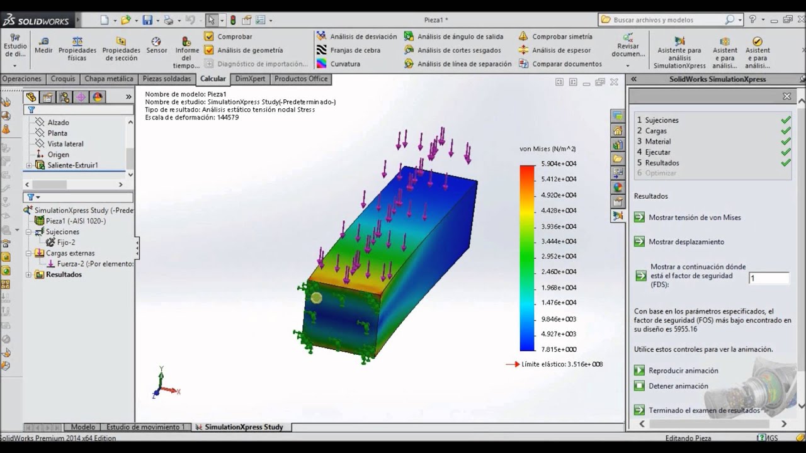
Task: Open the search options dropdown arrow
Action: coord(740,20)
